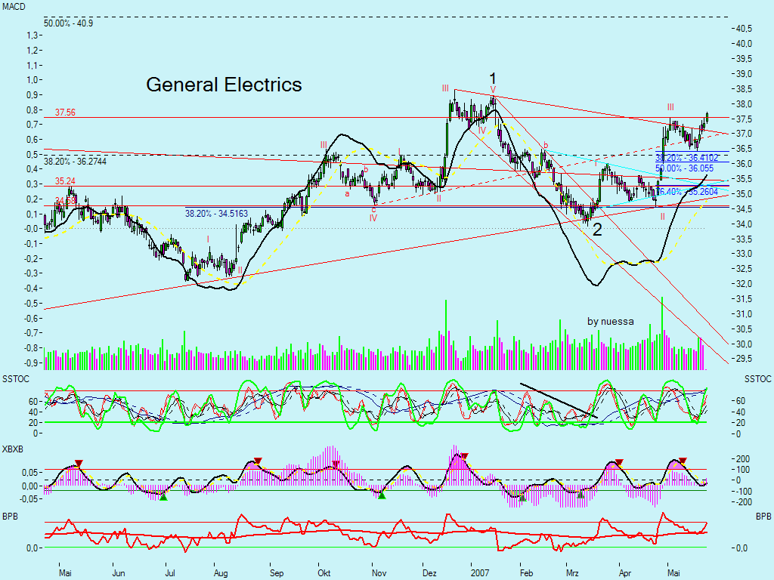This screenshot has width=774, height=580.
Task: Select the 38.20% - 34.5163 retracement label
Action: tap(217, 214)
